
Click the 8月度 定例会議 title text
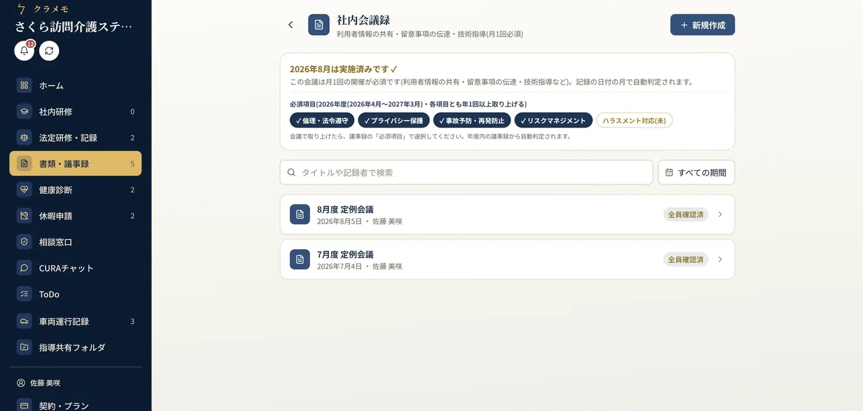tap(345, 210)
